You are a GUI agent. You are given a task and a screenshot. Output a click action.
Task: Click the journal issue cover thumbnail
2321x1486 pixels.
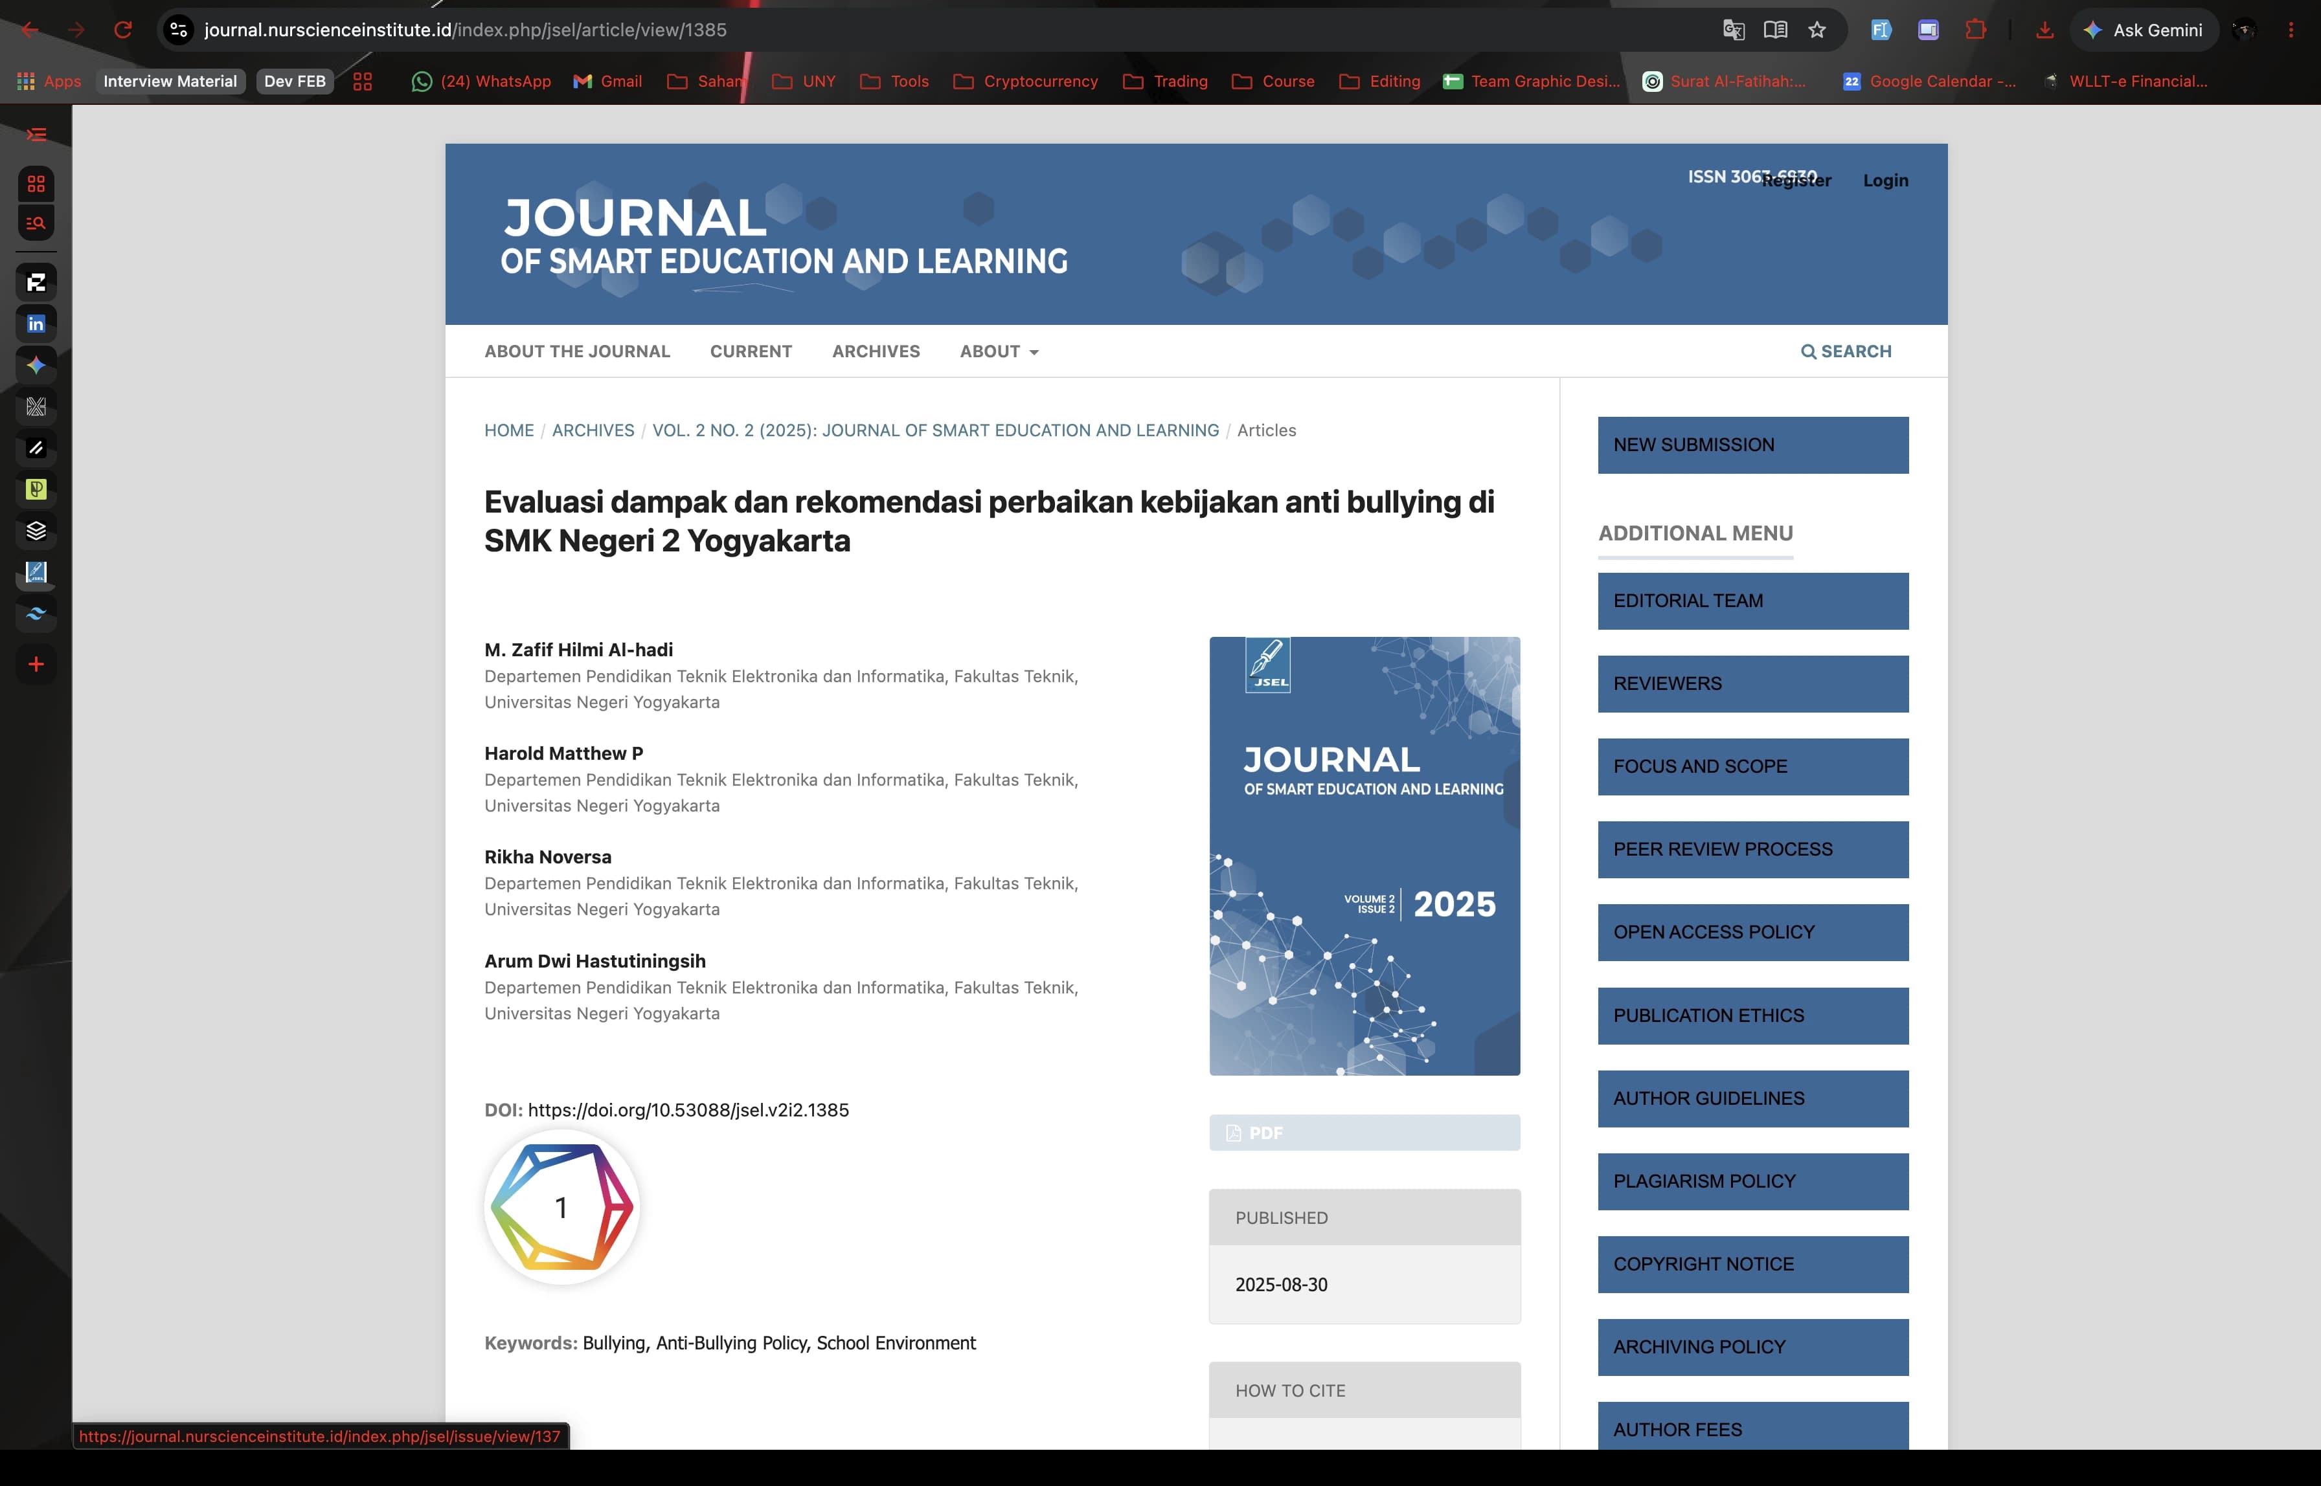tap(1364, 856)
